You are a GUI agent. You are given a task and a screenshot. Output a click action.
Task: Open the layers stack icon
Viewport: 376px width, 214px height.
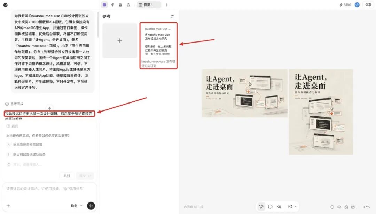pos(339,207)
